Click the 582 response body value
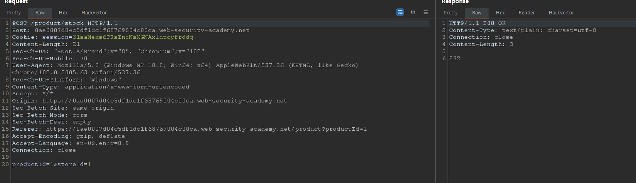 click(454, 58)
